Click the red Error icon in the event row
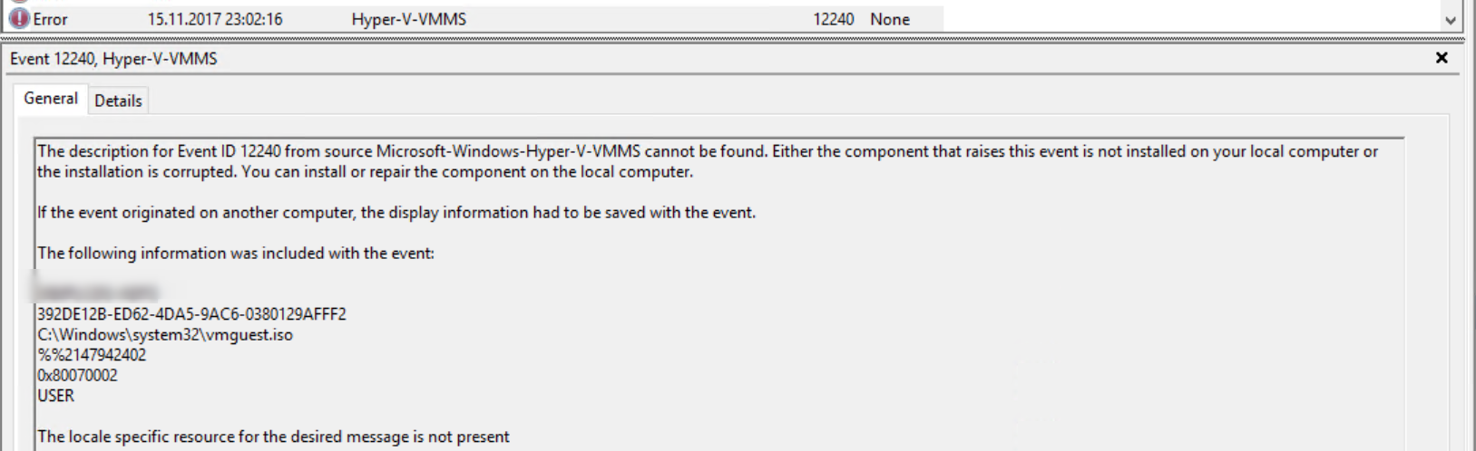This screenshot has height=451, width=1476. [x=19, y=18]
